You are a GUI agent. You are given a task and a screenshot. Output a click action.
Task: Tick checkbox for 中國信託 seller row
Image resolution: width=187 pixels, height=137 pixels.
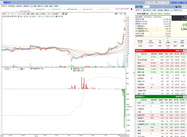[136, 109]
